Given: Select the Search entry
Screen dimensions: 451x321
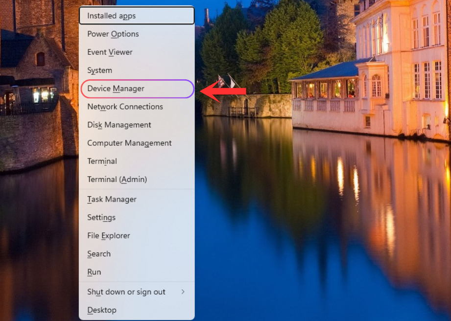Looking at the screenshot, I should (x=137, y=254).
